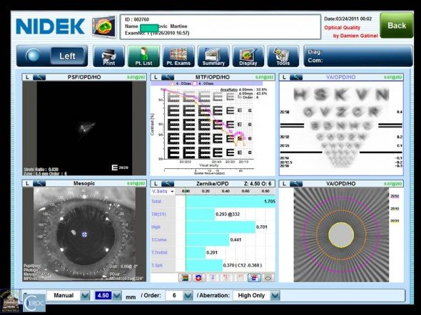Click the 4.50 zone value field
421x315 pixels.
(103, 296)
